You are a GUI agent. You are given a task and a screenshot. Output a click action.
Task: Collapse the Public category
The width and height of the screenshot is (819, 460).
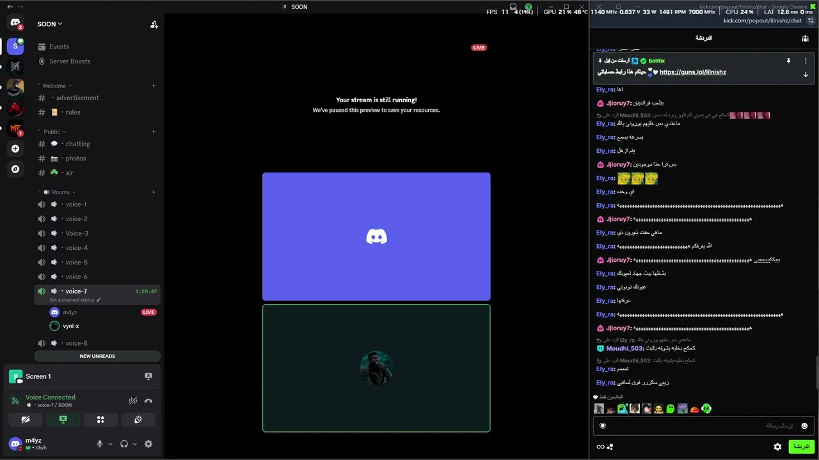point(54,132)
